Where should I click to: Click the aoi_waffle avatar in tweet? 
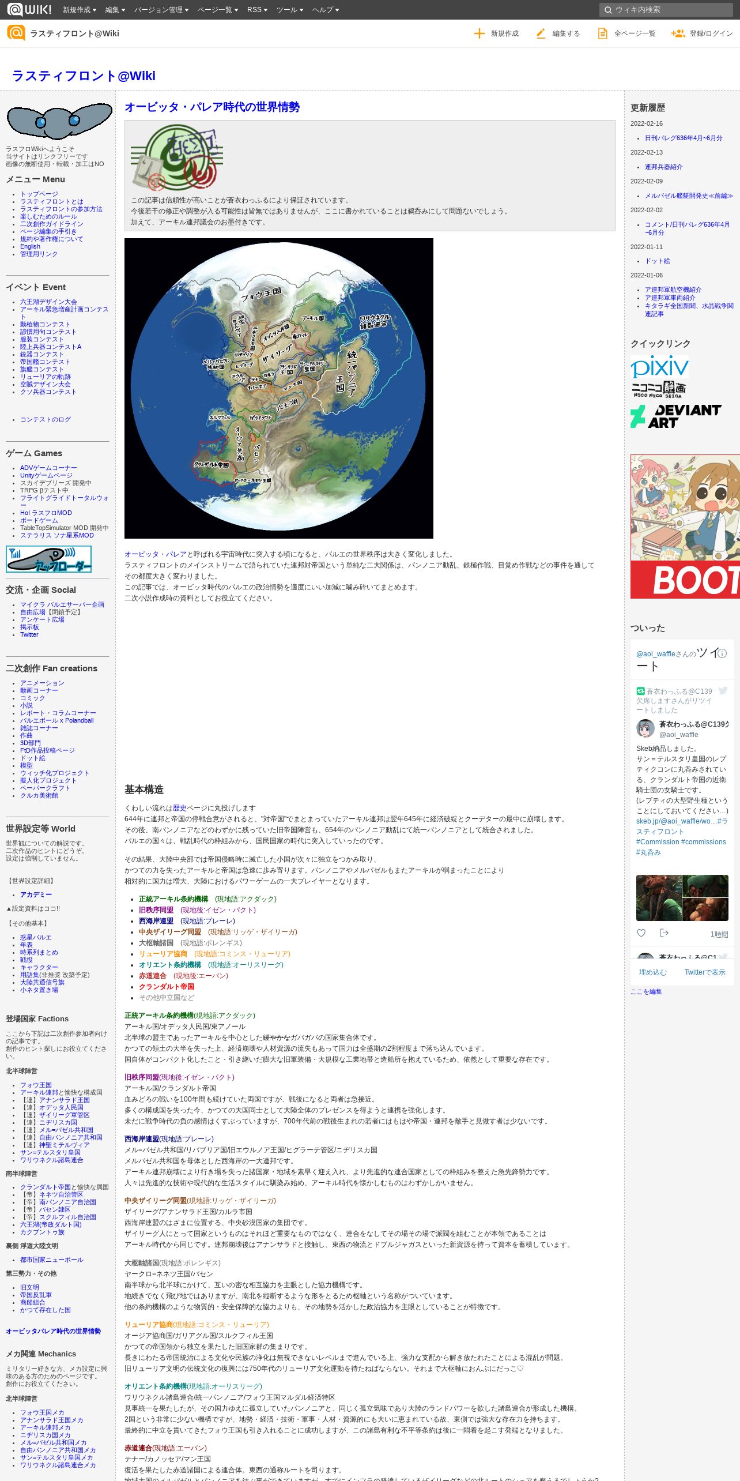pyautogui.click(x=645, y=728)
